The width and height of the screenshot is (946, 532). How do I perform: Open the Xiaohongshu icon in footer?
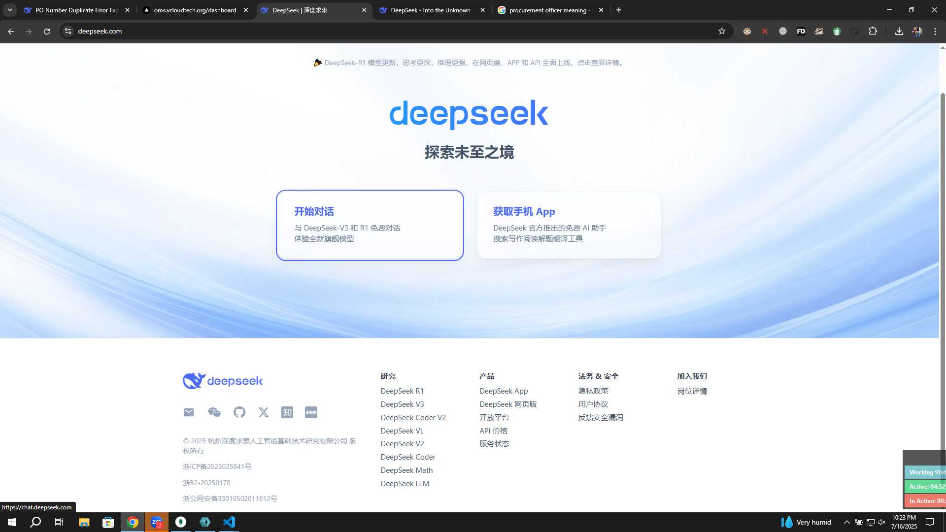click(x=311, y=412)
